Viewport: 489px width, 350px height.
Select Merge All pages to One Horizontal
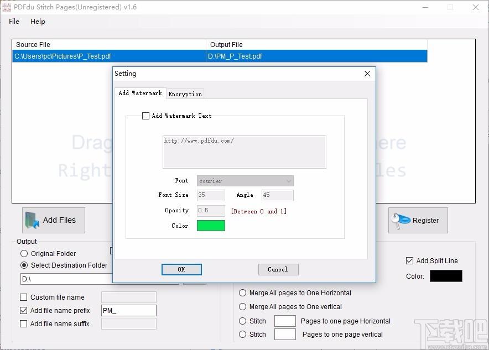(243, 293)
